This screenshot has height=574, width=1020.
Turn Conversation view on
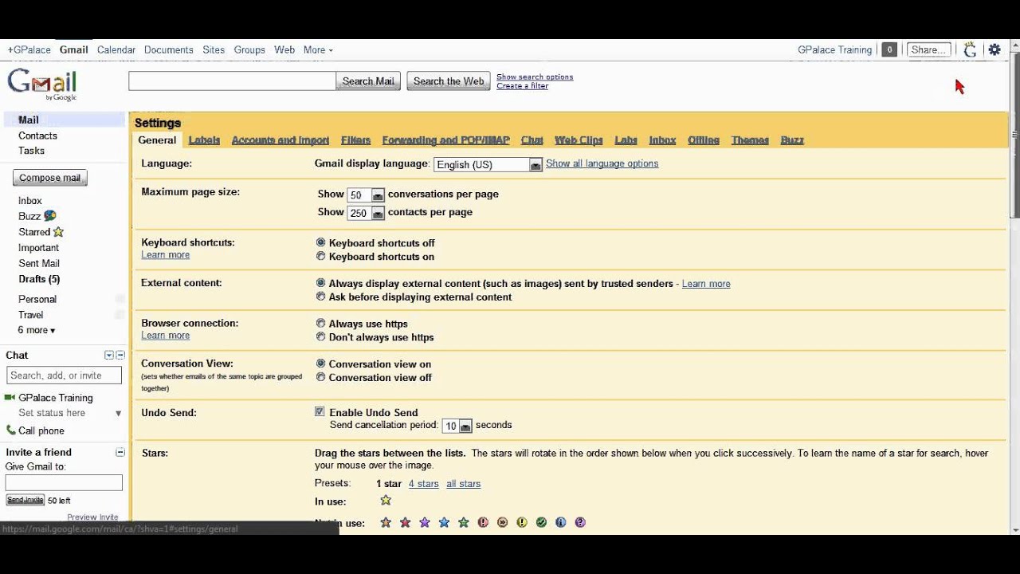coord(321,364)
